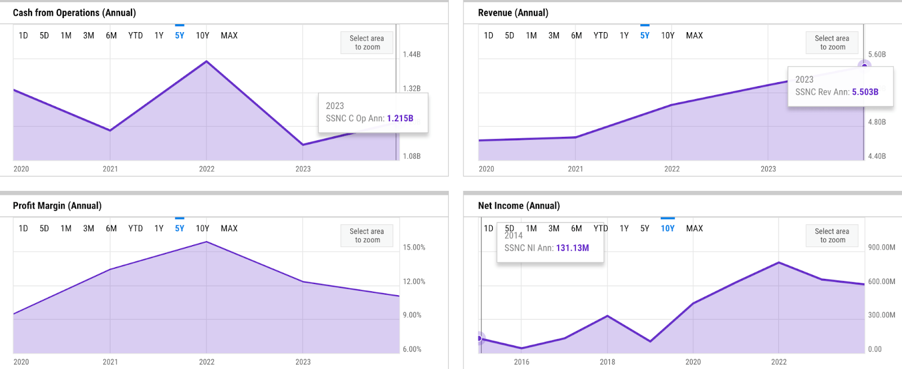The height and width of the screenshot is (369, 902).
Task: Choose YTD range on the Revenue chart
Action: coord(600,35)
